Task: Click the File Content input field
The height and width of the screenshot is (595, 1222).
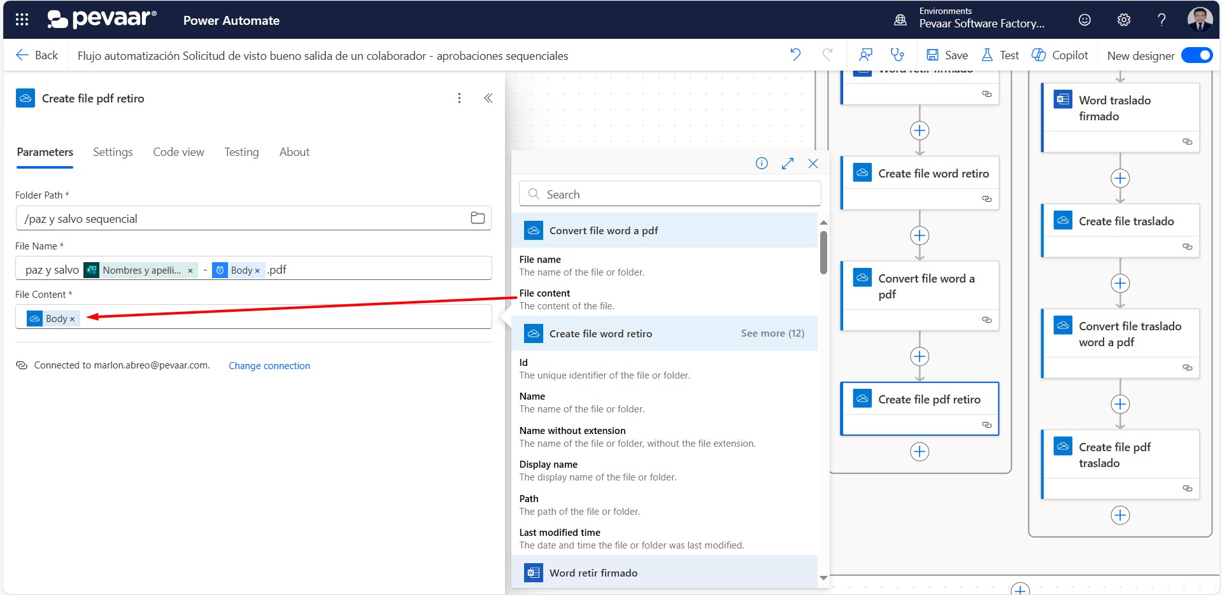Action: click(253, 317)
